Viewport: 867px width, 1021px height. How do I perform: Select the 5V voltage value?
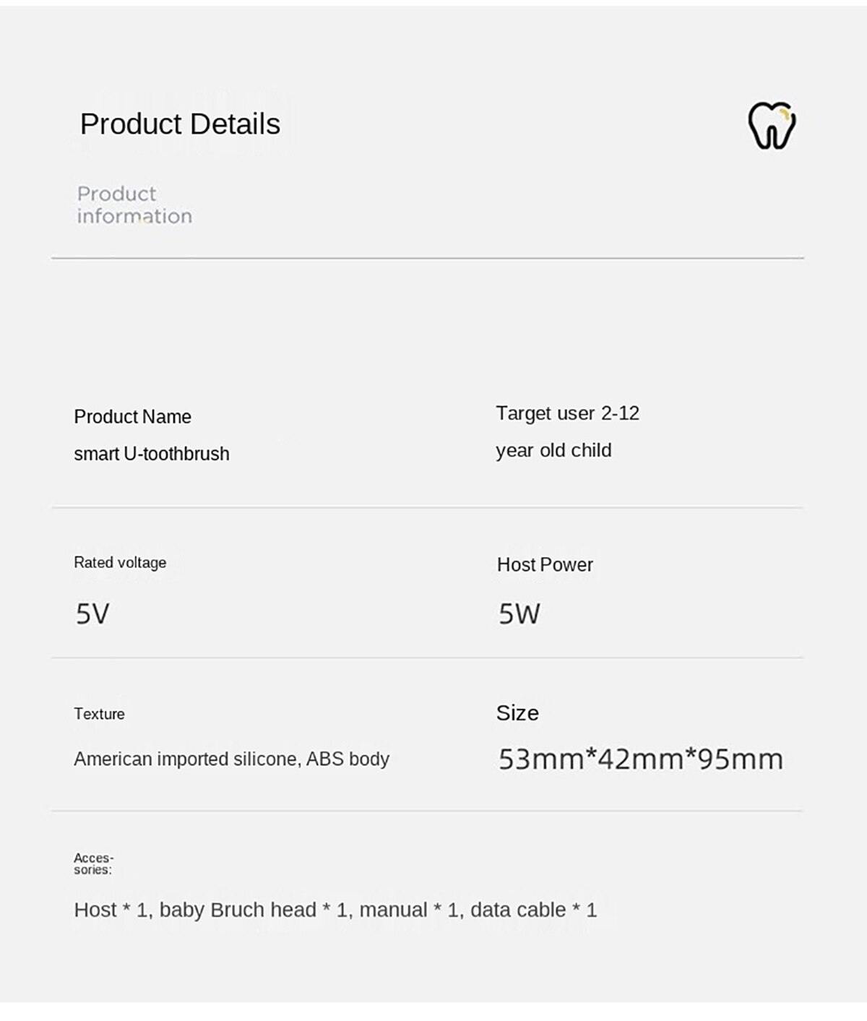(x=92, y=613)
